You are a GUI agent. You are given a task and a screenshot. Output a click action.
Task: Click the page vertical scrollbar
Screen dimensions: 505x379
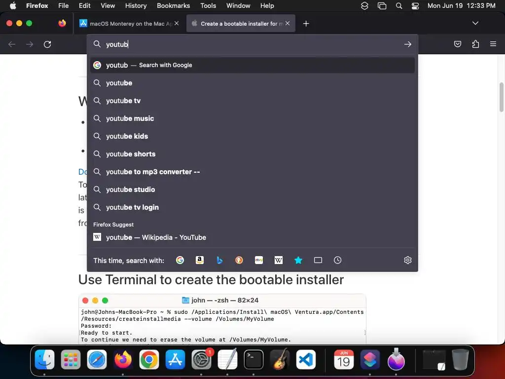(x=502, y=97)
